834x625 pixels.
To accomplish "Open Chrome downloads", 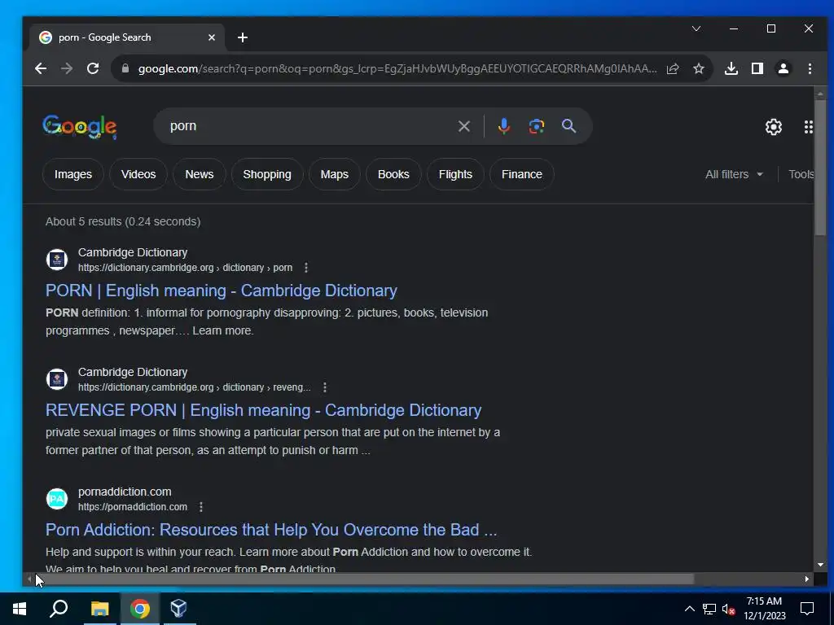I will tap(731, 68).
